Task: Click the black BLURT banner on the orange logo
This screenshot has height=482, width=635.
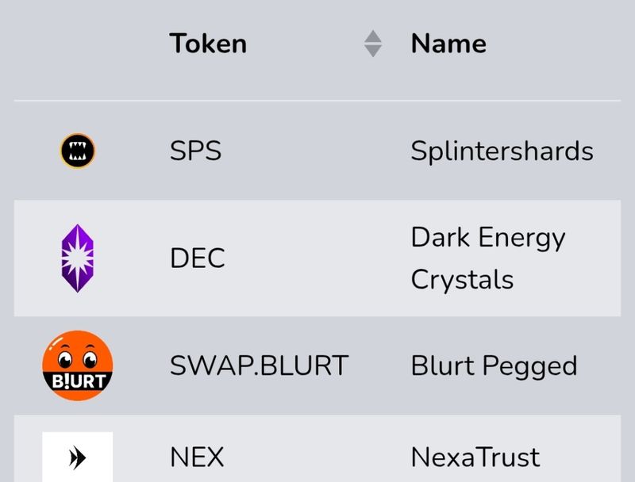Action: (x=78, y=381)
